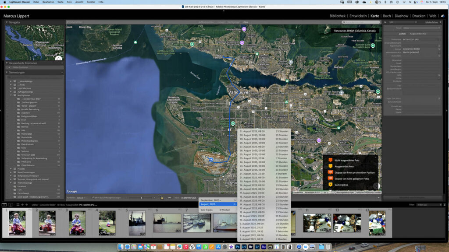This screenshot has height=252, width=449.
Task: Open Premiere Rush in the Dock
Action: point(264,247)
